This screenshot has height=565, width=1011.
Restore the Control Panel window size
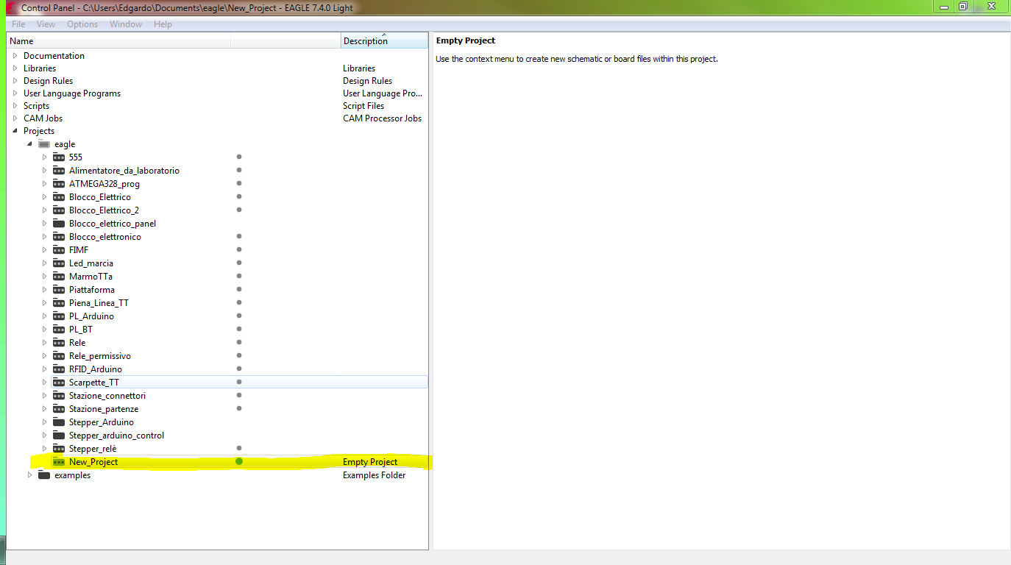(963, 7)
